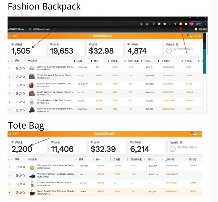Image resolution: width=218 pixels, height=202 pixels.
Task: Click the tag icon in the CLUCI $47.99 row
Action: pyautogui.click(x=24, y=93)
